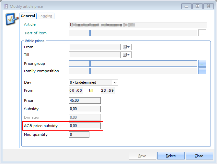This screenshot has width=217, height=164.
Task: Focus the Subsidy input field
Action: (x=85, y=109)
